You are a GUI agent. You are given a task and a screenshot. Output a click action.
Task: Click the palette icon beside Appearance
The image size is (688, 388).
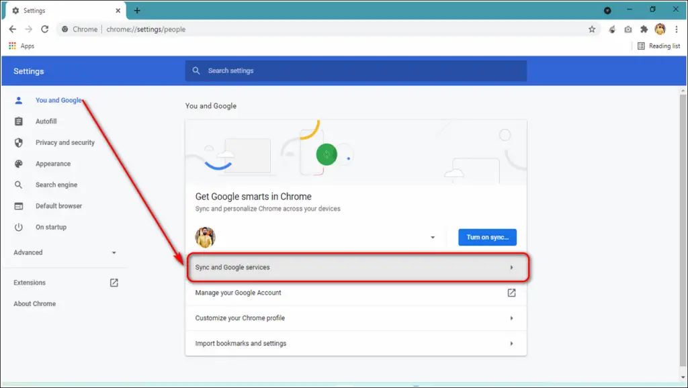pos(18,164)
